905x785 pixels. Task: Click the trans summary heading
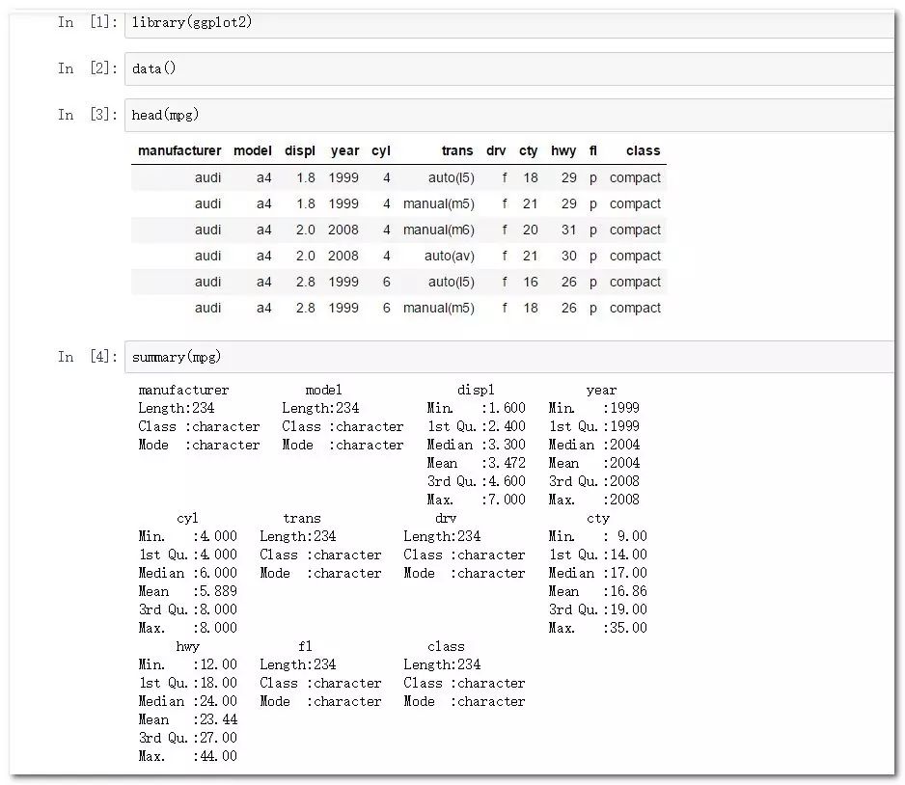point(302,518)
